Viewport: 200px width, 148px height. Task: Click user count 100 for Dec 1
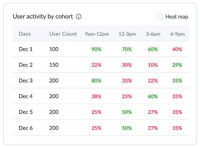pos(54,49)
